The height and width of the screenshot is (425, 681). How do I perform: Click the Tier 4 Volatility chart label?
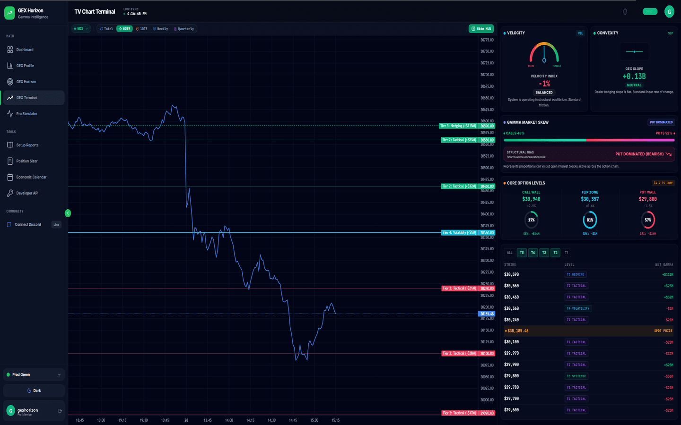click(459, 233)
